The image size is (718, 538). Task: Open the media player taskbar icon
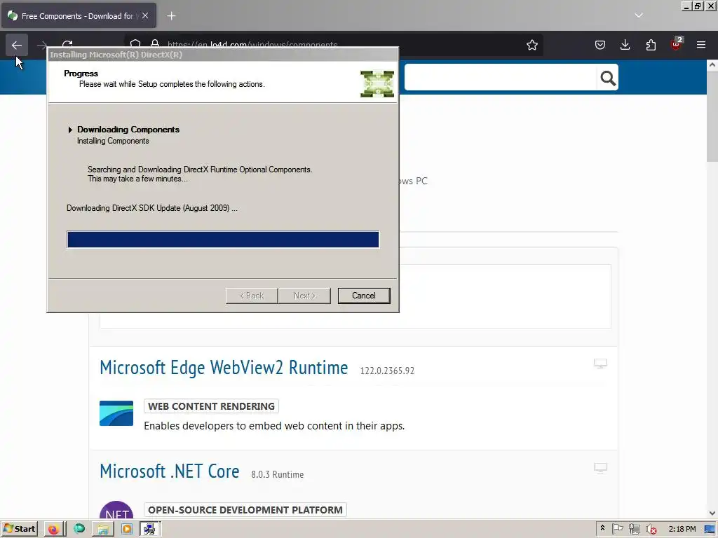[127, 529]
